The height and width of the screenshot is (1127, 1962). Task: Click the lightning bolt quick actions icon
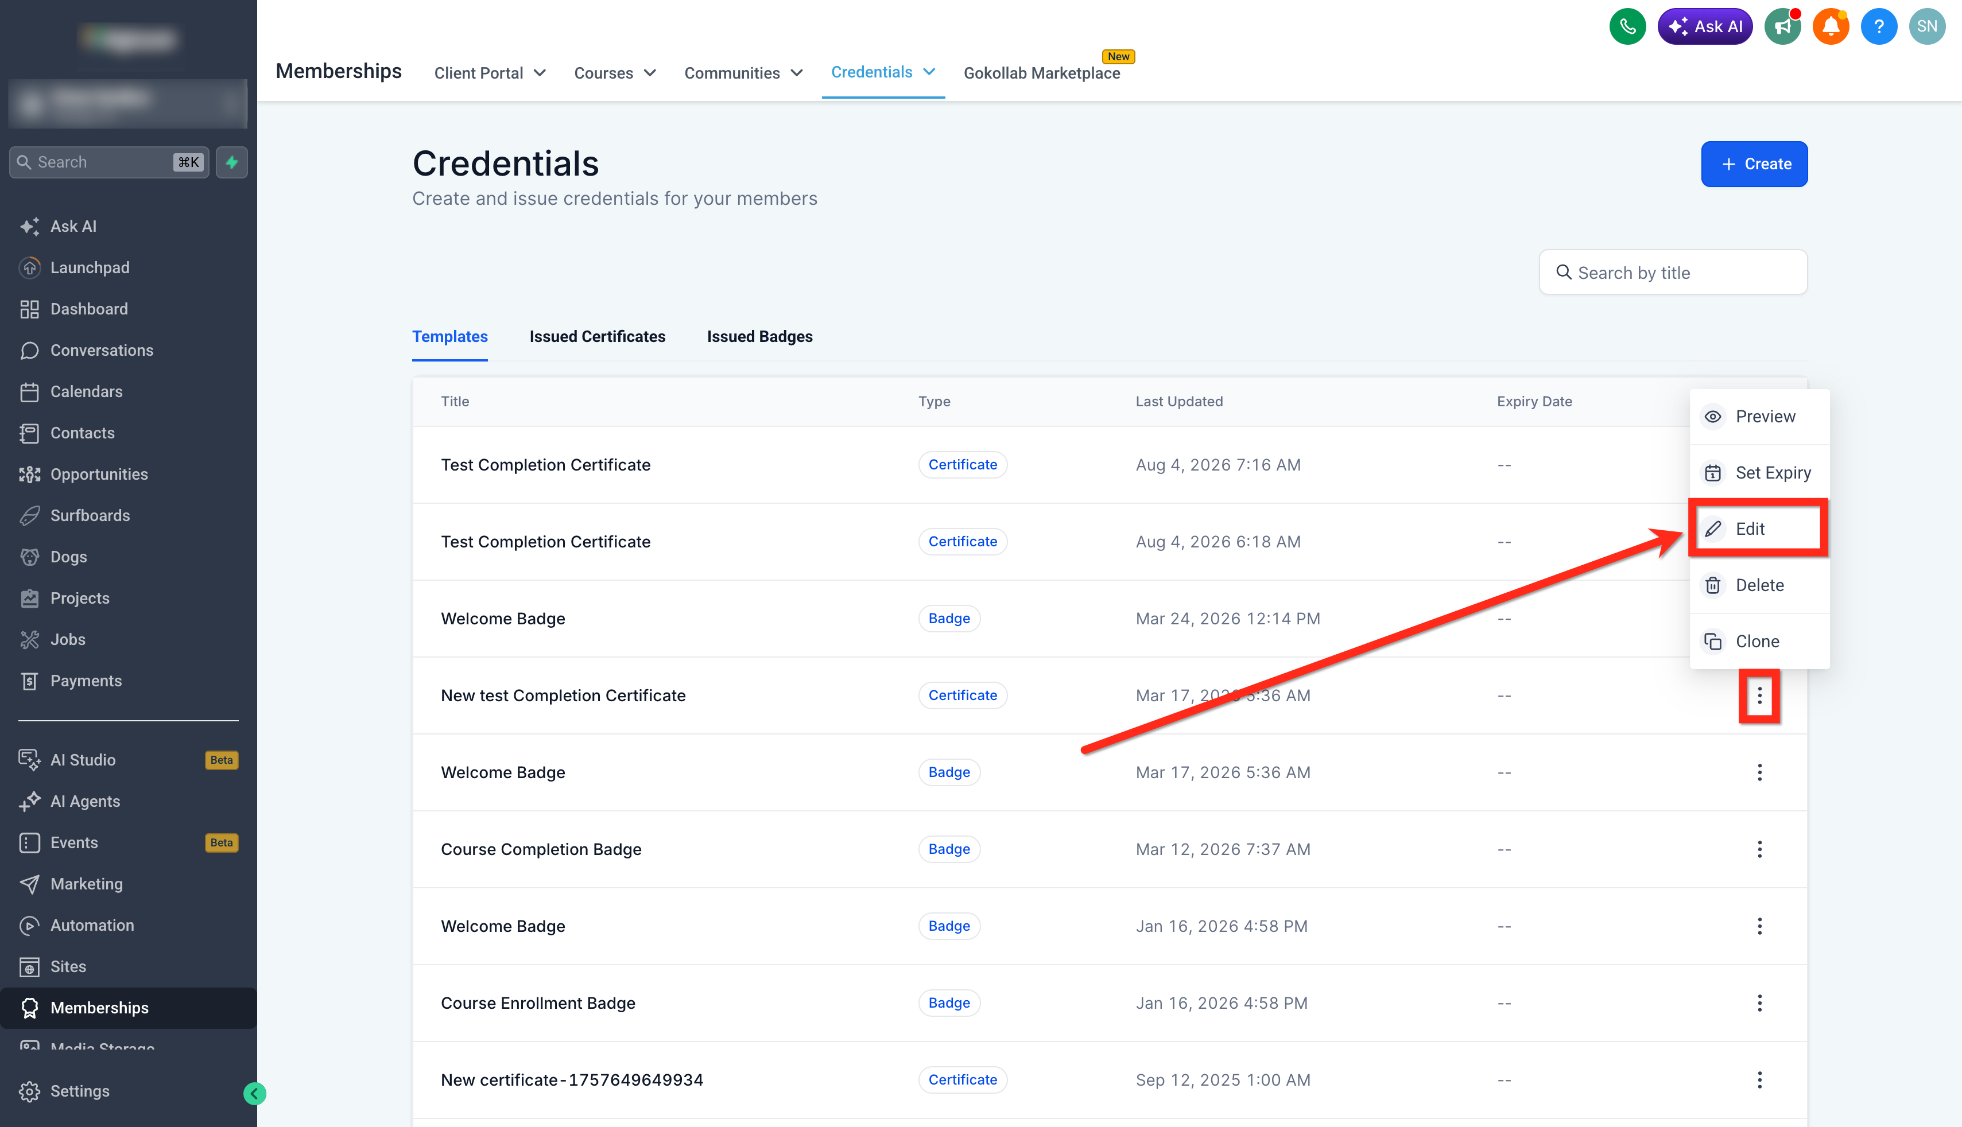pos(231,162)
